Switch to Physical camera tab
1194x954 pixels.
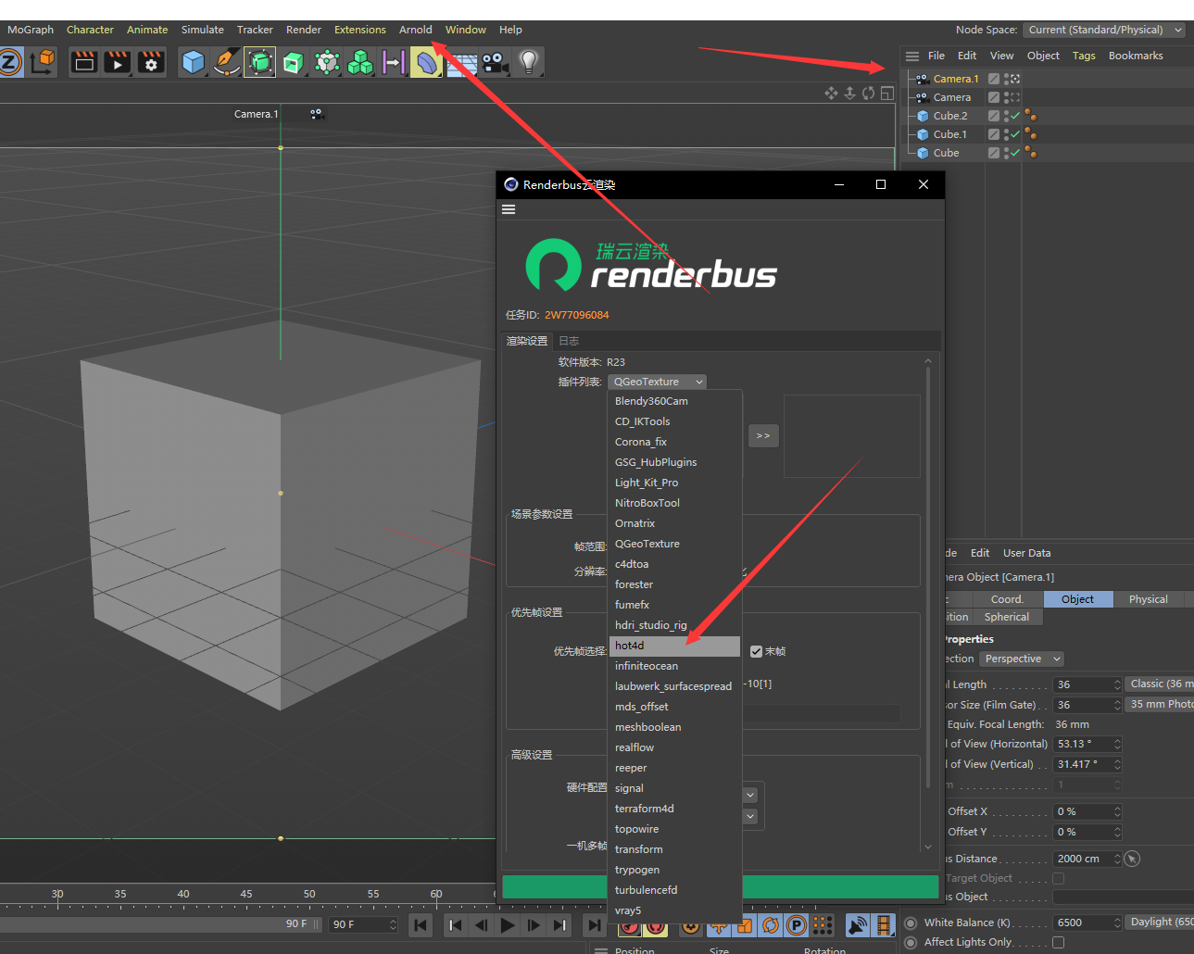1148,599
